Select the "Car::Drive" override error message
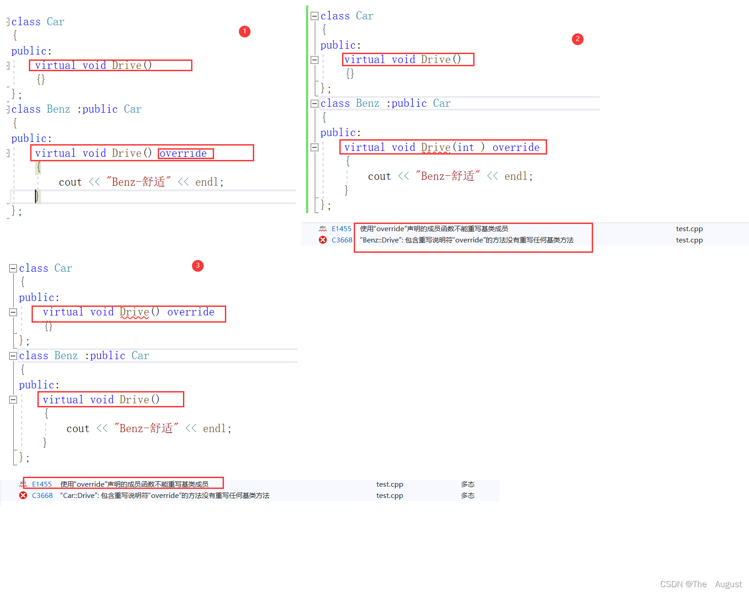This screenshot has width=749, height=593. coord(164,495)
